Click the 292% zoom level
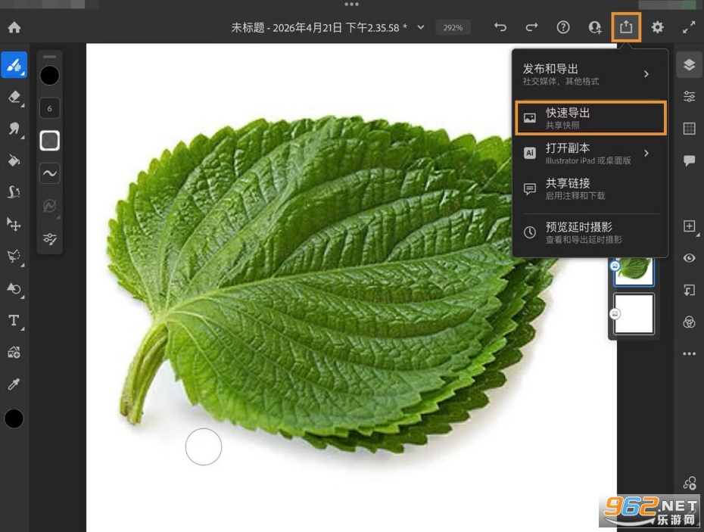Viewport: 704px width, 532px height. 453,27
